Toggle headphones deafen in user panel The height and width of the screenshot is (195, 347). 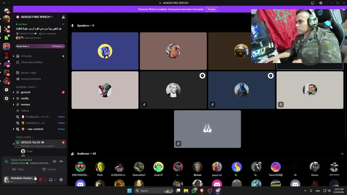51,180
